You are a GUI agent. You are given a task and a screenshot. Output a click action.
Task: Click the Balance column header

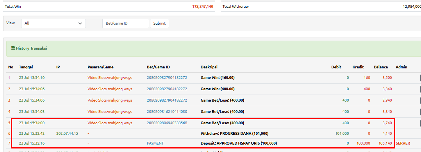[x=381, y=67]
